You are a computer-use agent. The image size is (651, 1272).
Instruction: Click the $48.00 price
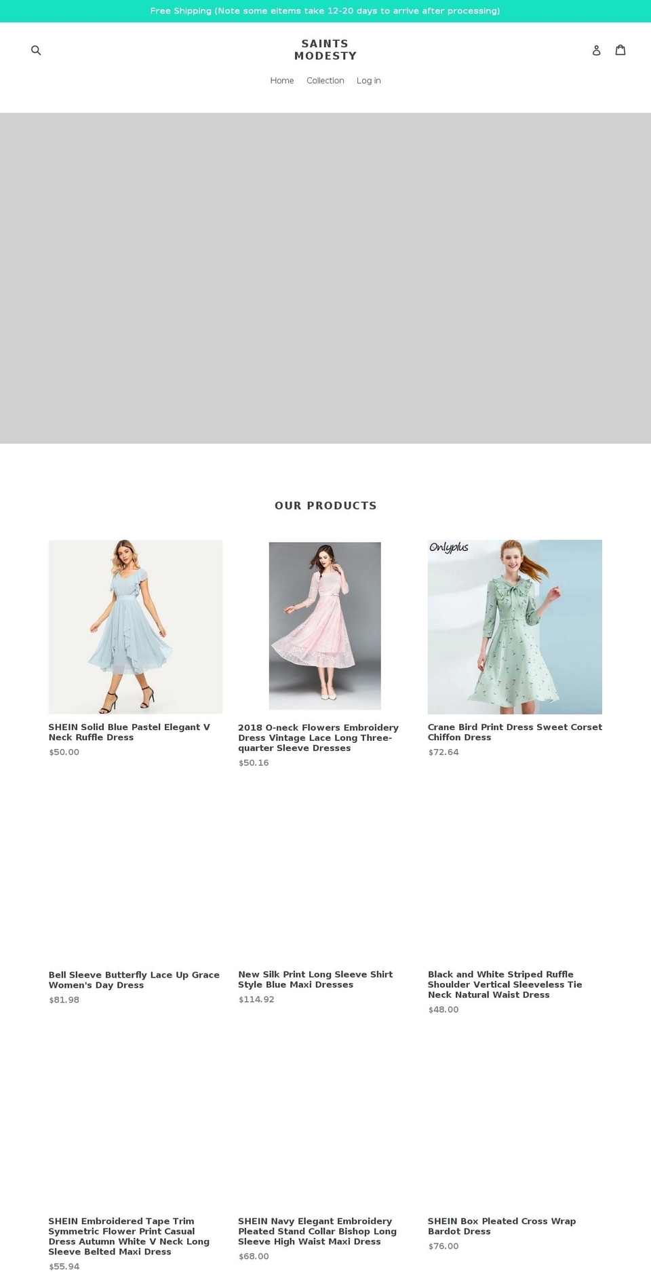(443, 1009)
